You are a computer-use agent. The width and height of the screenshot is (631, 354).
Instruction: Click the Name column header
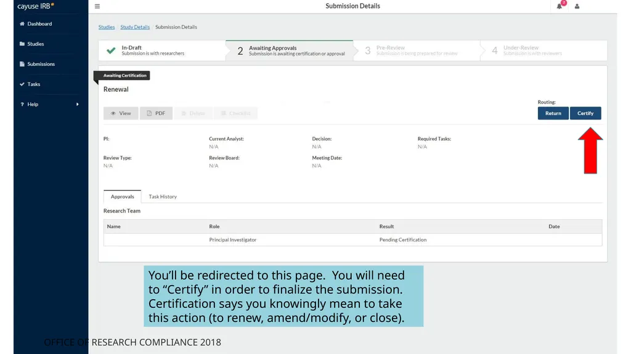coord(113,227)
